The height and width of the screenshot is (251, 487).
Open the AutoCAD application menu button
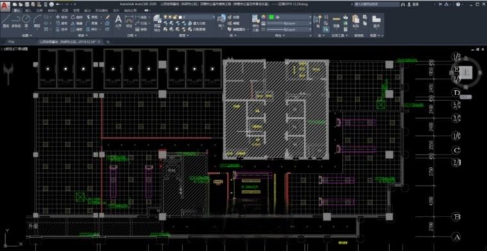[x=5, y=4]
